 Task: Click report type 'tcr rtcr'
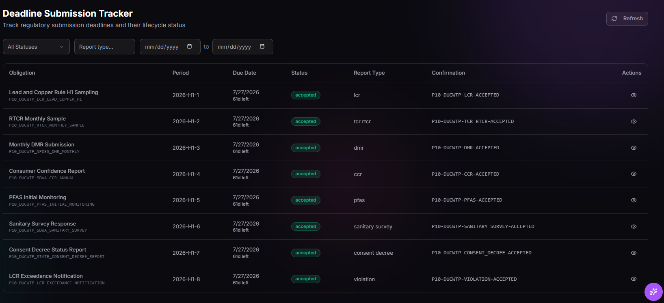point(362,122)
